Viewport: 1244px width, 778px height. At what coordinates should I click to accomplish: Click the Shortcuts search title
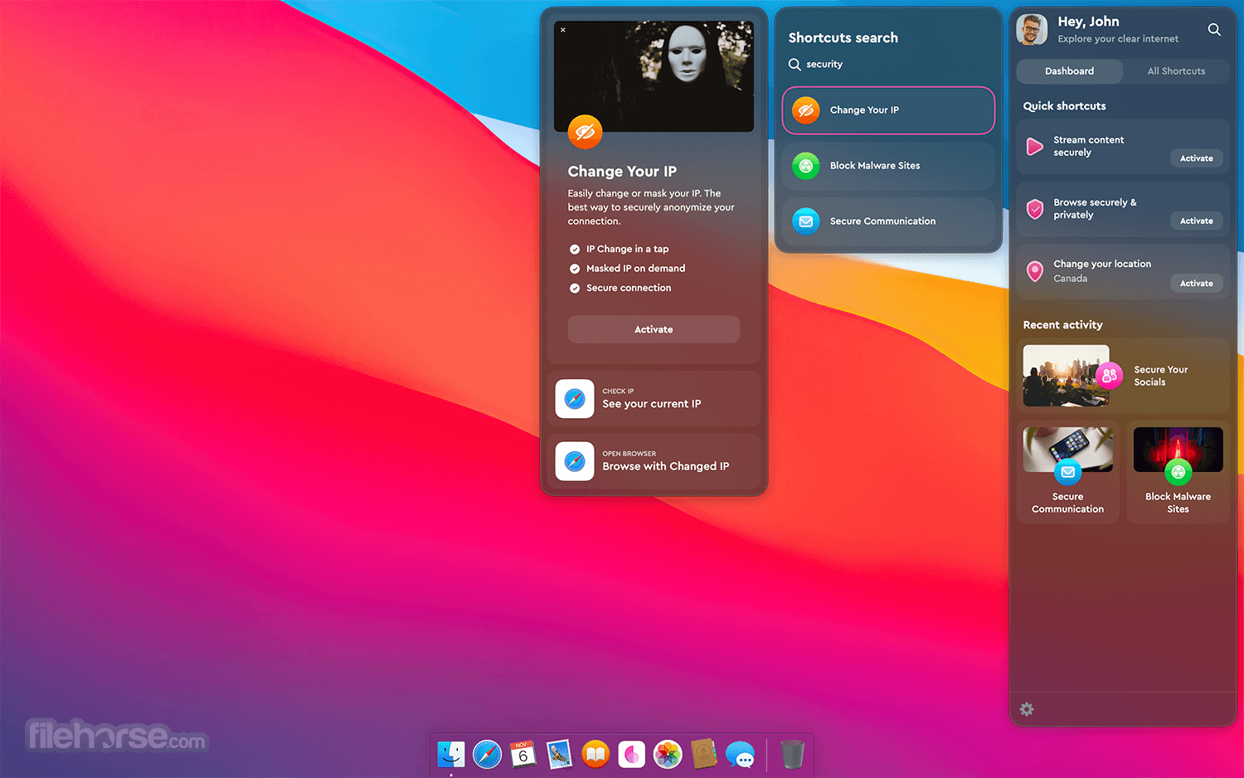[x=843, y=38]
